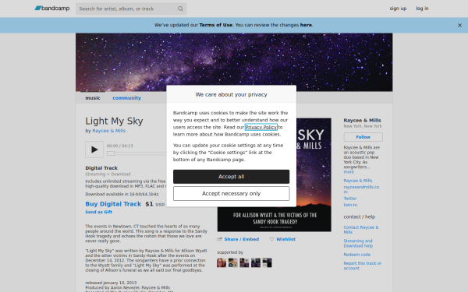The height and width of the screenshot is (292, 468).
Task: Click Contact Raycee & Mills
Action: point(361,230)
